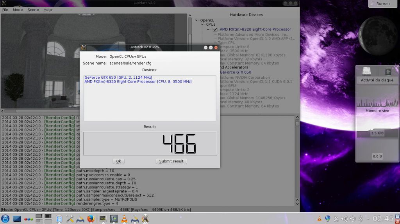The image size is (400, 224).
Task: Expand hidden system tray icons arrow
Action: pos(368,219)
